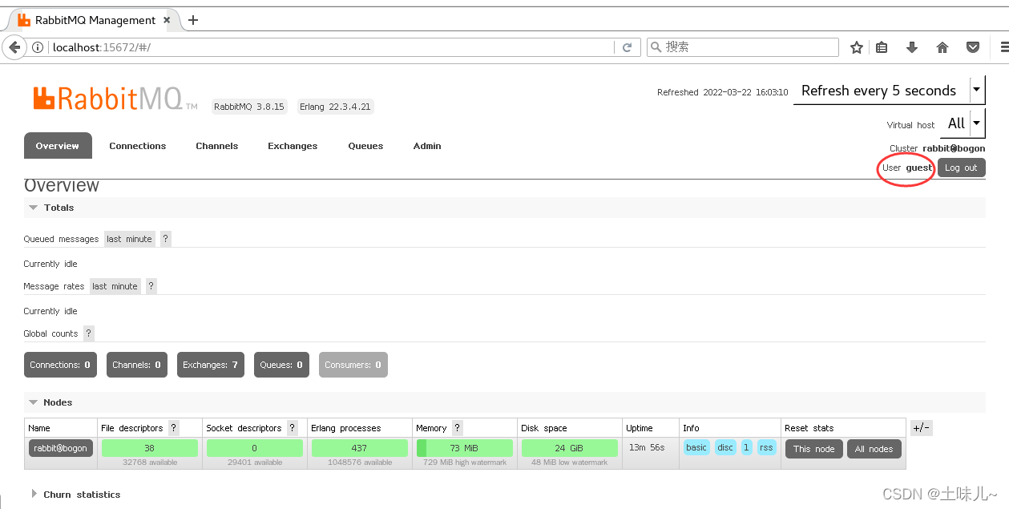Toggle node columns with +/- button

(921, 428)
